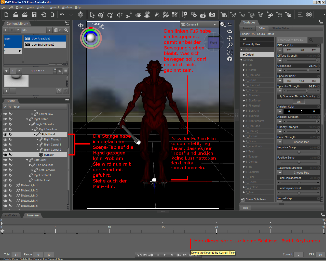The width and height of the screenshot is (326, 261).
Task: Click the pan camera control in viewport
Action: [x=230, y=38]
